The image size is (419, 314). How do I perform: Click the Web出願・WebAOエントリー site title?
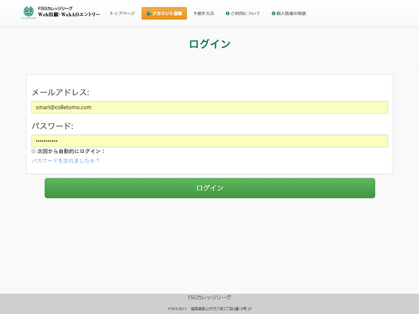(69, 15)
